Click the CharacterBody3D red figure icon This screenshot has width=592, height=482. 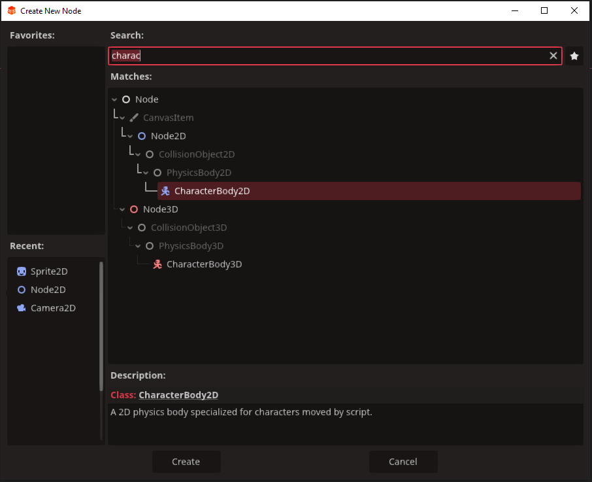pyautogui.click(x=157, y=264)
